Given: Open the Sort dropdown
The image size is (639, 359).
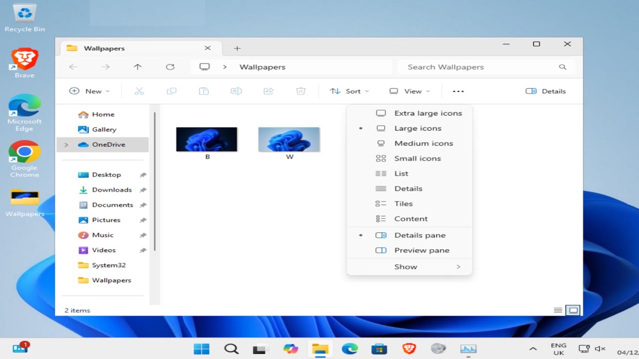Looking at the screenshot, I should click(349, 91).
